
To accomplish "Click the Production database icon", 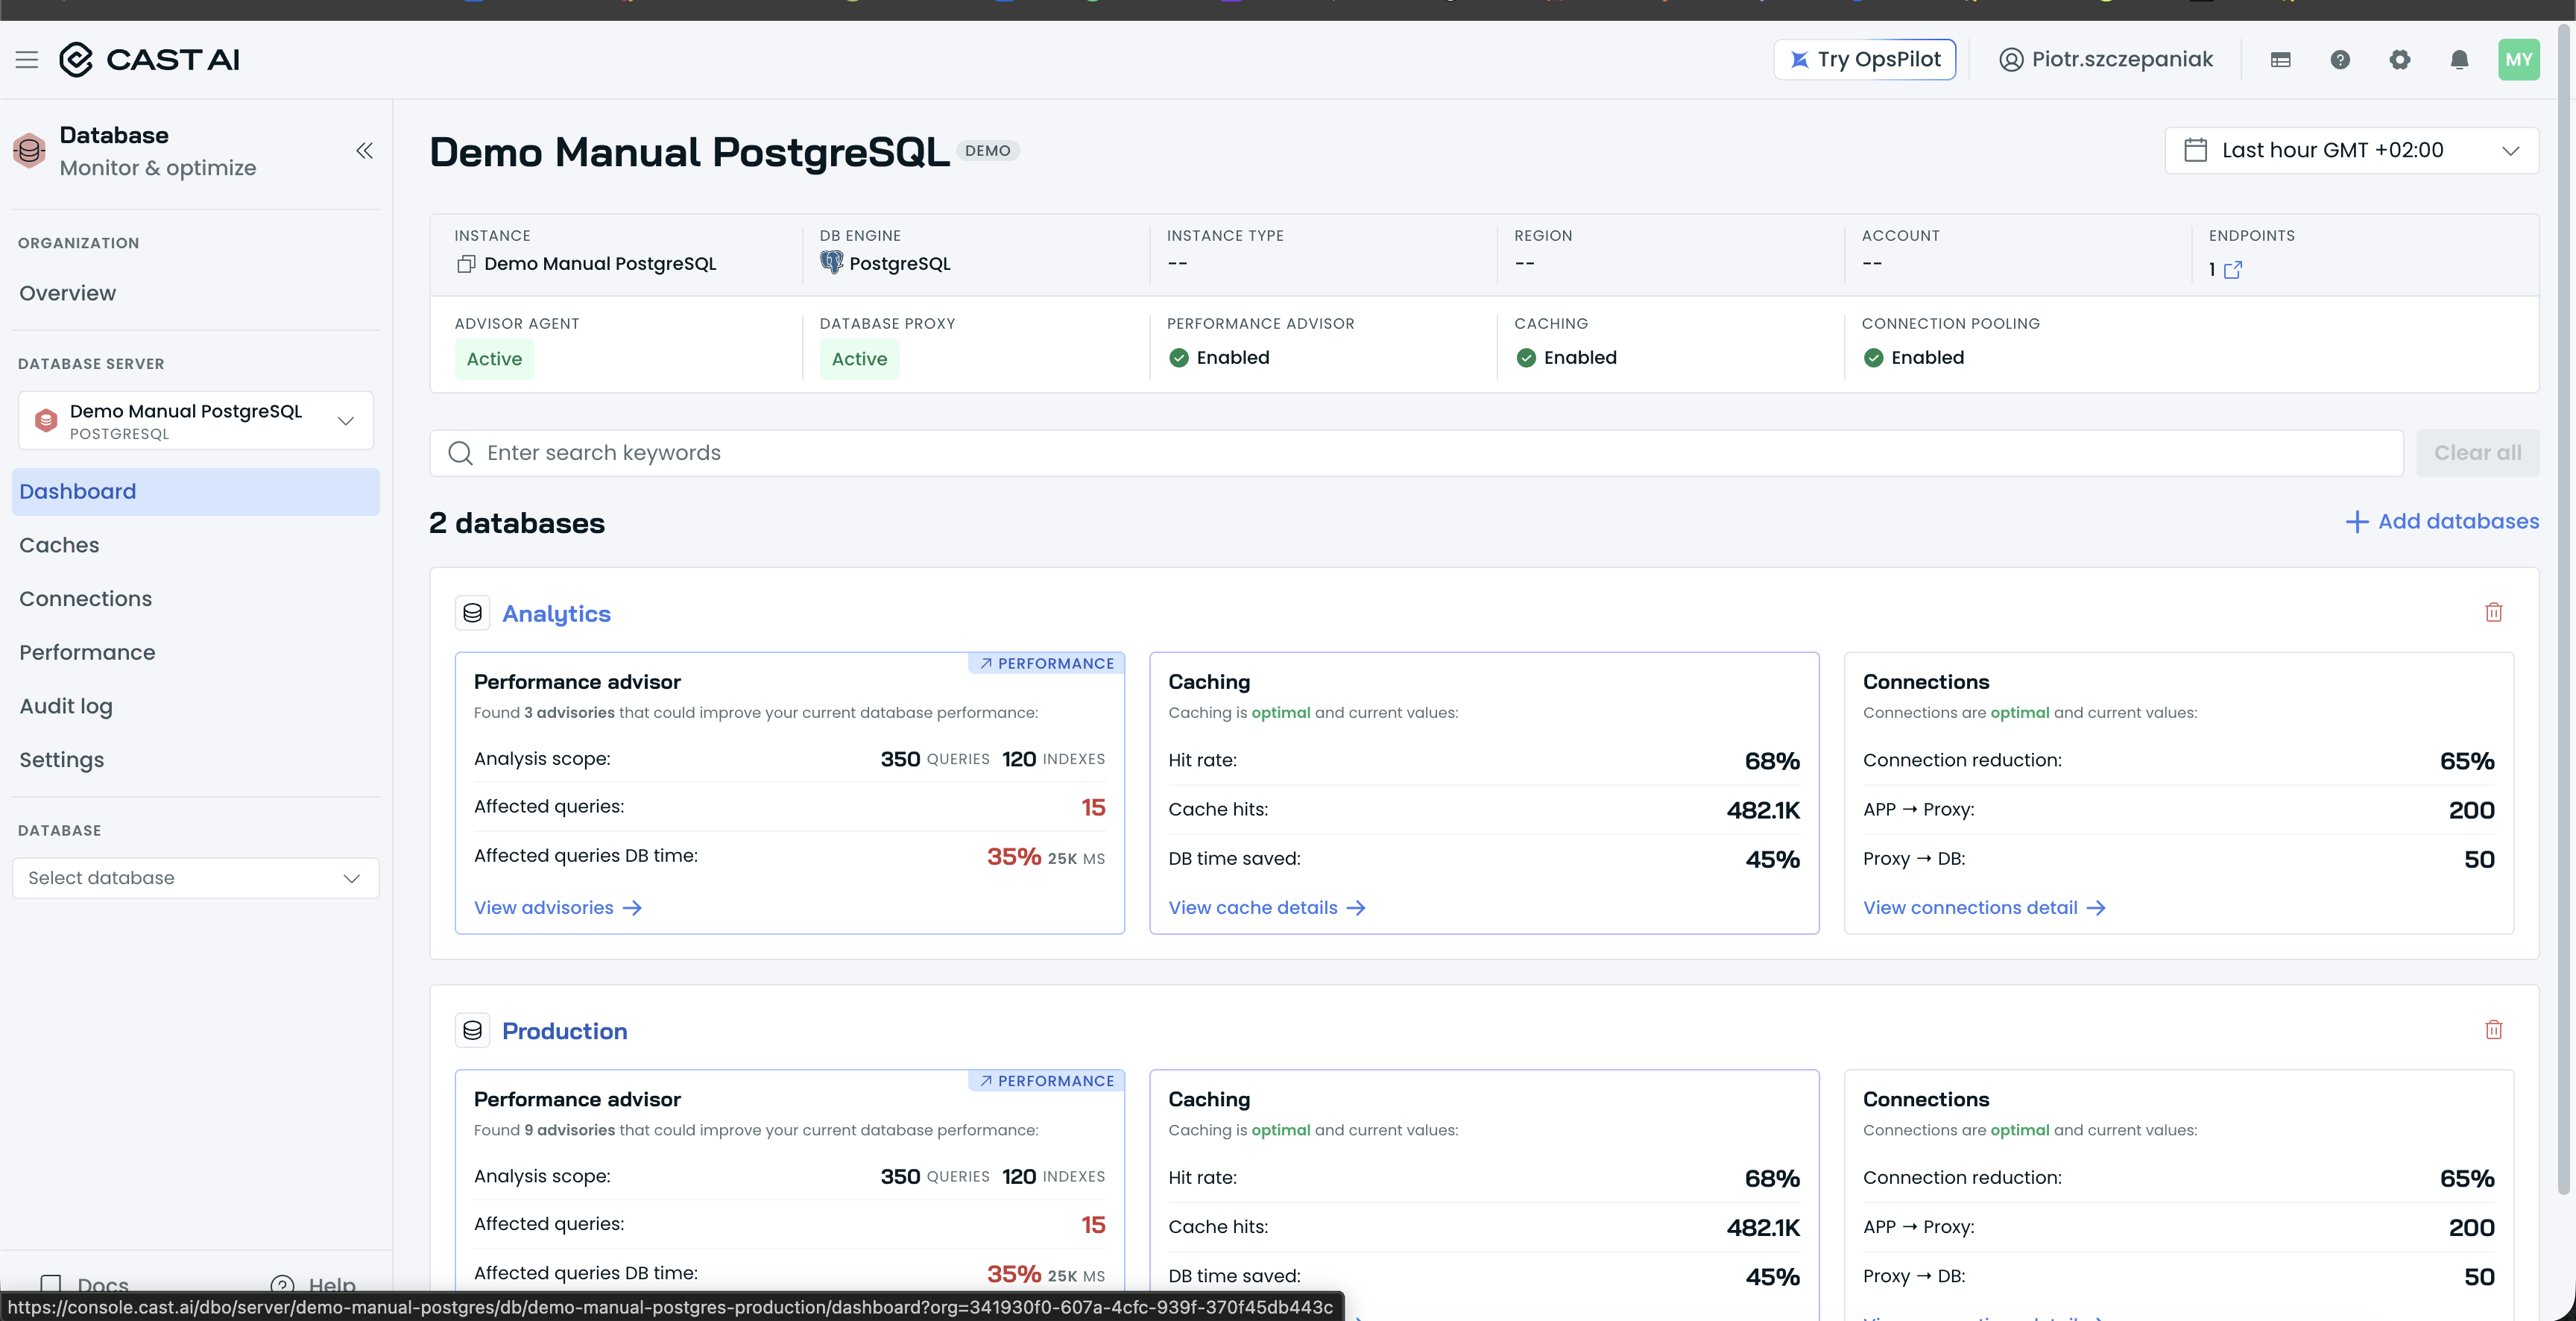I will point(473,1031).
